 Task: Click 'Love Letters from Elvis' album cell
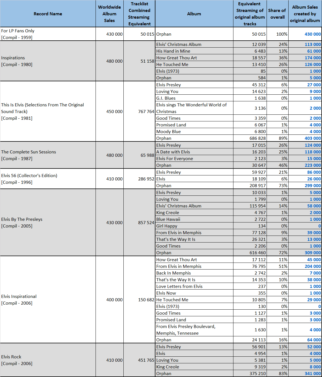194,286
